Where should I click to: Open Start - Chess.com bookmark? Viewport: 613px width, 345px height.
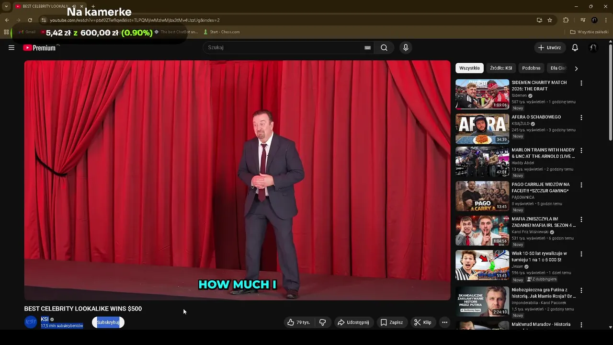point(221,32)
